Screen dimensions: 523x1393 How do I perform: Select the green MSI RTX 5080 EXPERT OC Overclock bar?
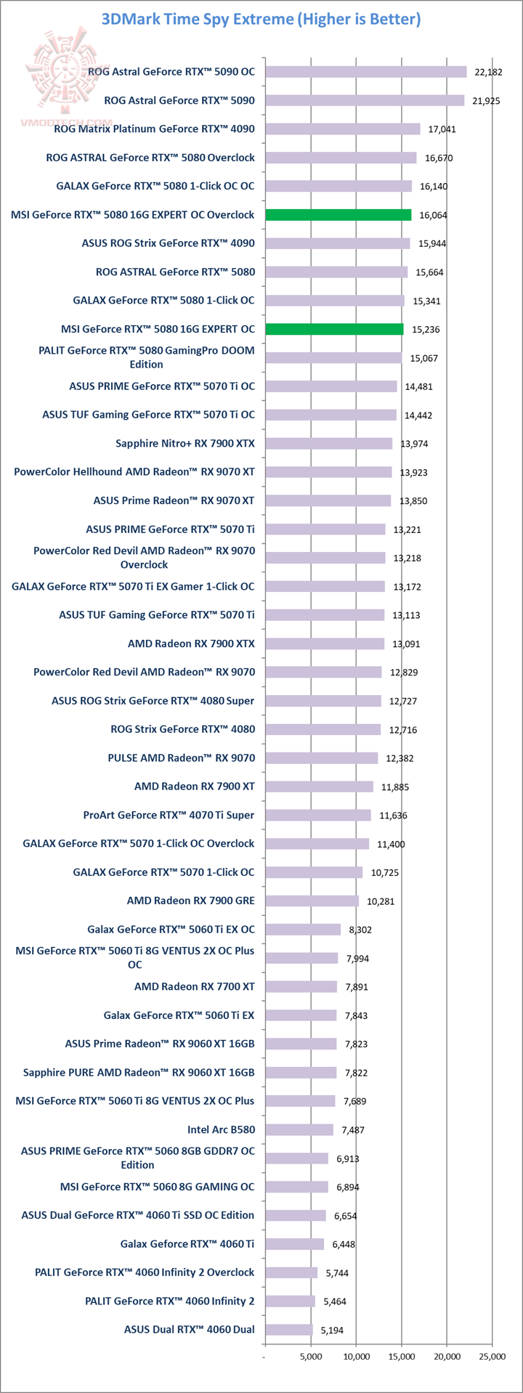[338, 215]
